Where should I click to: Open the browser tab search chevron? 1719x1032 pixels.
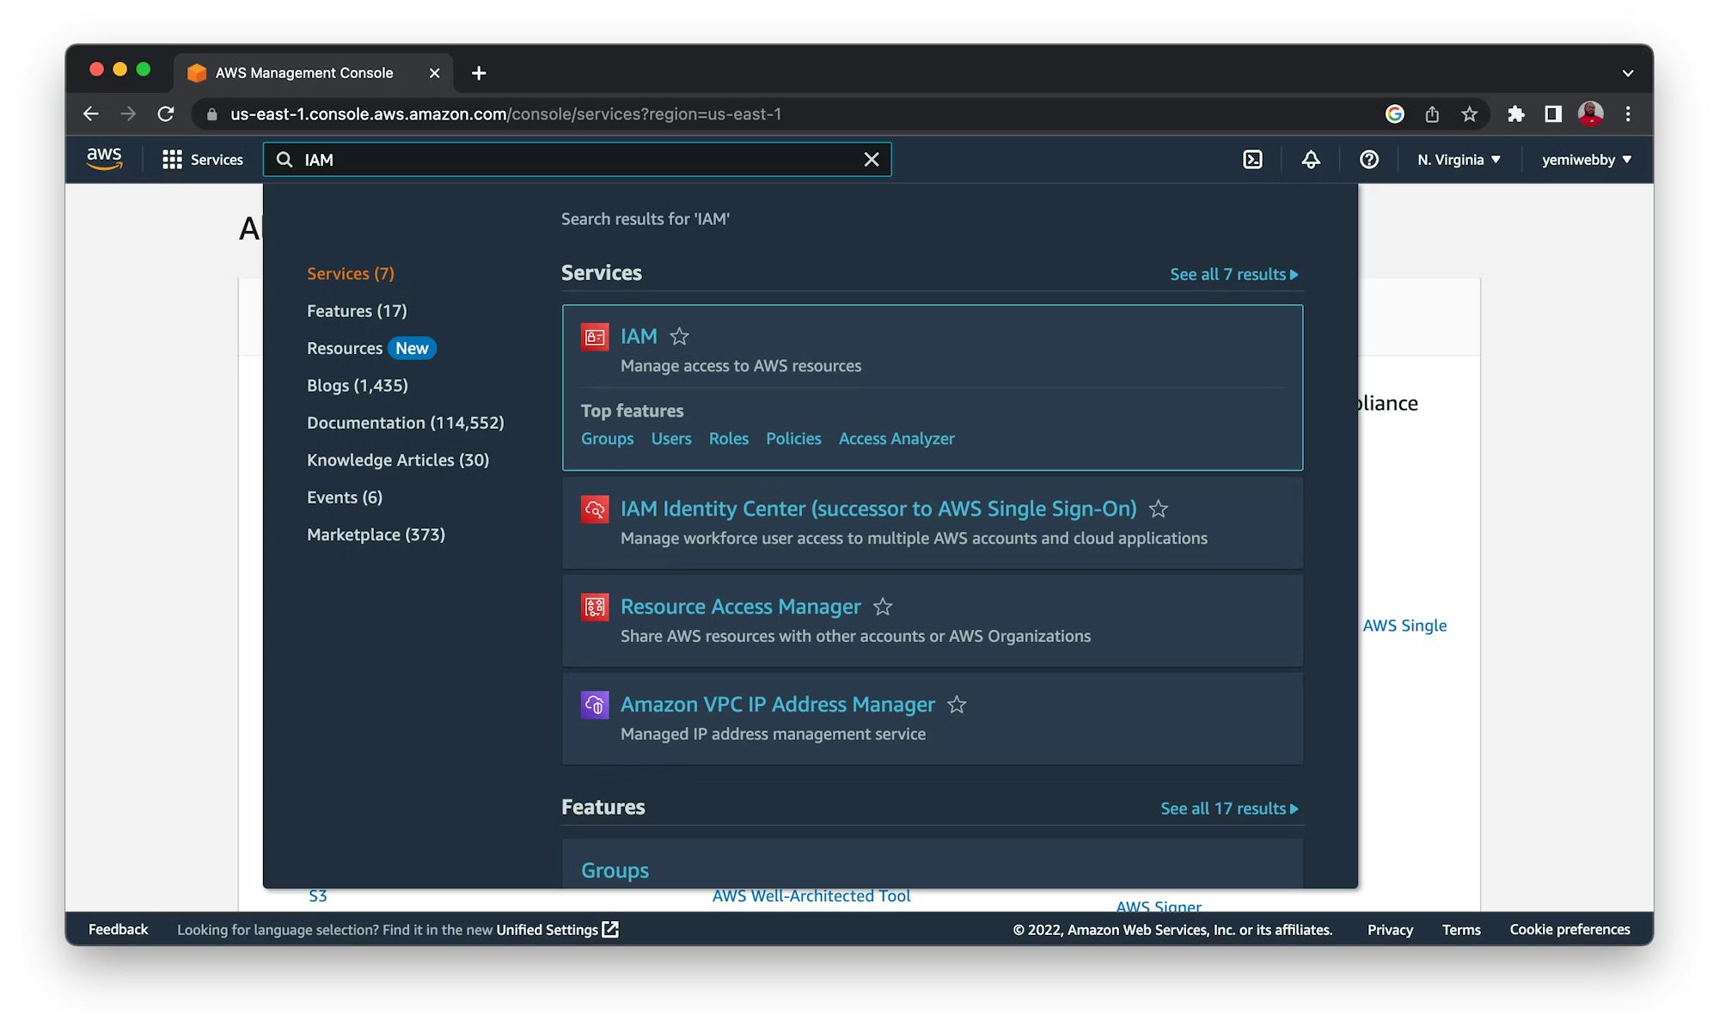pos(1626,72)
